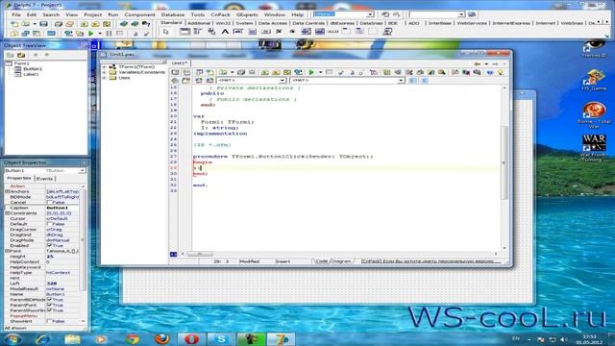Open Firefox from the taskbar
Viewport: 615px width, 346px height.
pyautogui.click(x=161, y=339)
